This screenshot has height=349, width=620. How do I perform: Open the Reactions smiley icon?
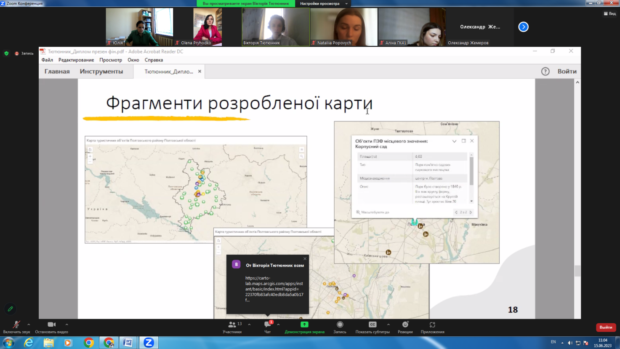click(405, 325)
